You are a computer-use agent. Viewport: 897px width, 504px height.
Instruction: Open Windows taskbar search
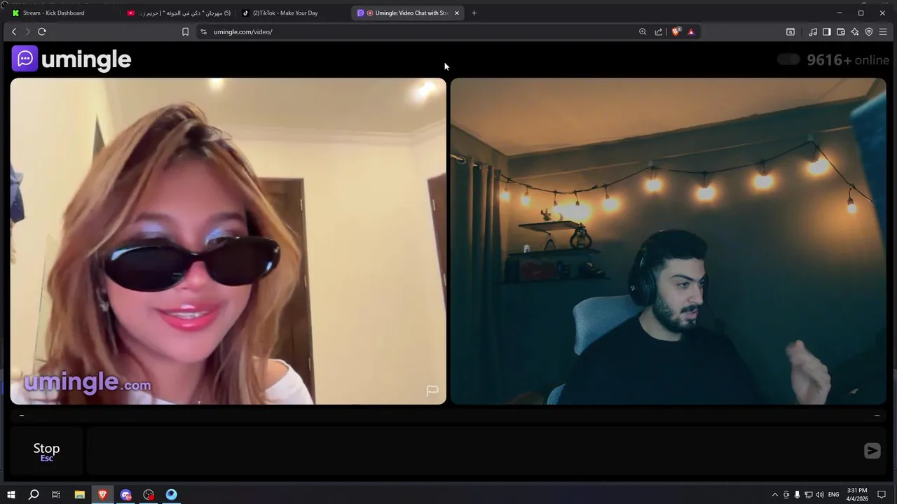(34, 495)
